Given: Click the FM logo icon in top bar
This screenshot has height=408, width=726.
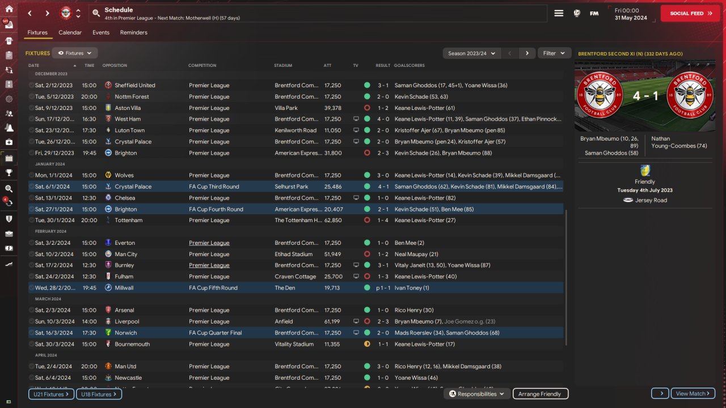Looking at the screenshot, I should tap(594, 13).
